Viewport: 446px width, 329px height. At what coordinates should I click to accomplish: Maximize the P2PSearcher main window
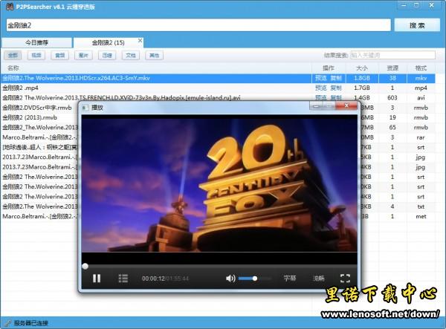(x=416, y=5)
